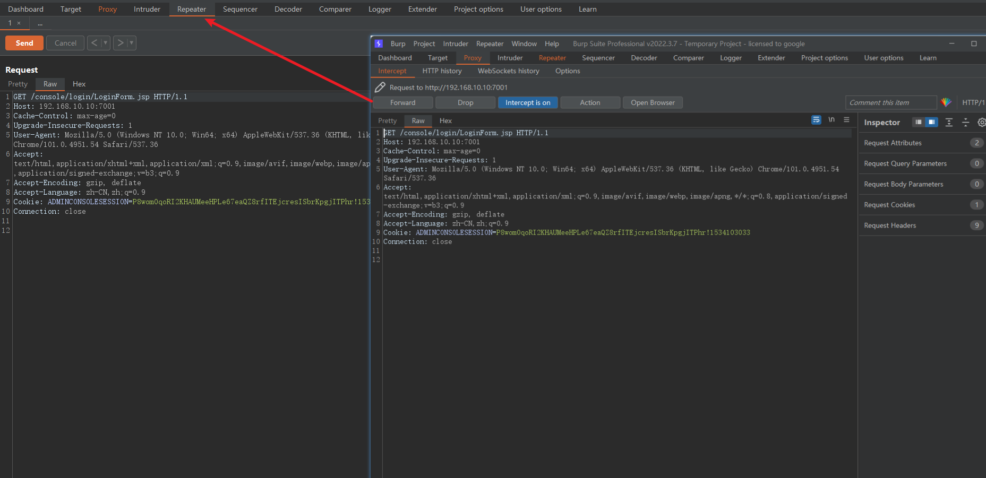
Task: Click the Burp Suite logo icon in title bar
Action: [x=379, y=44]
